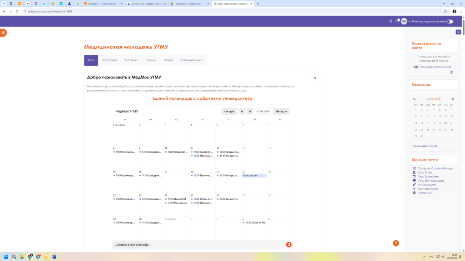Close the right block drawer

coord(458,32)
